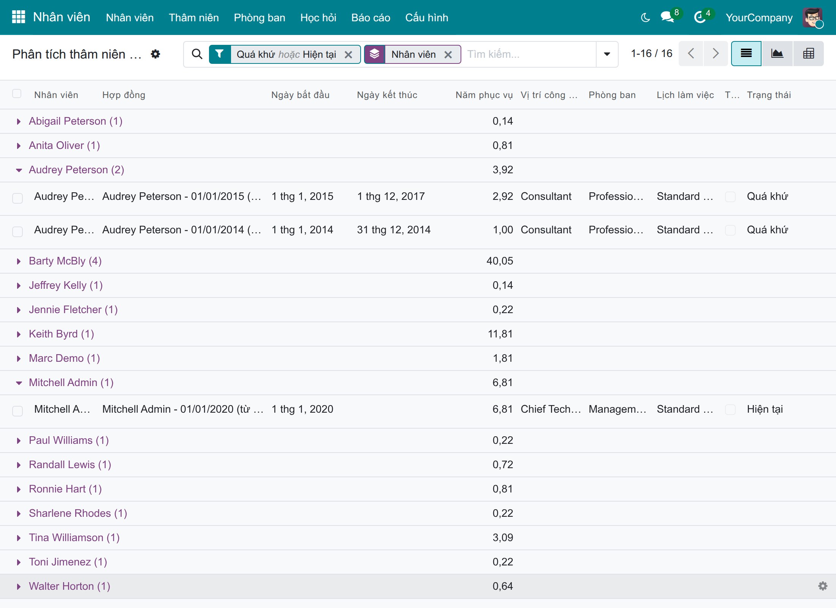Click the funnel filter icon

220,54
